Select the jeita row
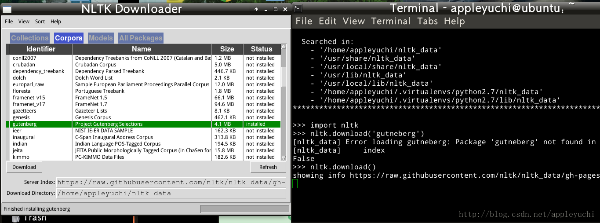Viewport: 600px width, 223px height. coord(143,150)
